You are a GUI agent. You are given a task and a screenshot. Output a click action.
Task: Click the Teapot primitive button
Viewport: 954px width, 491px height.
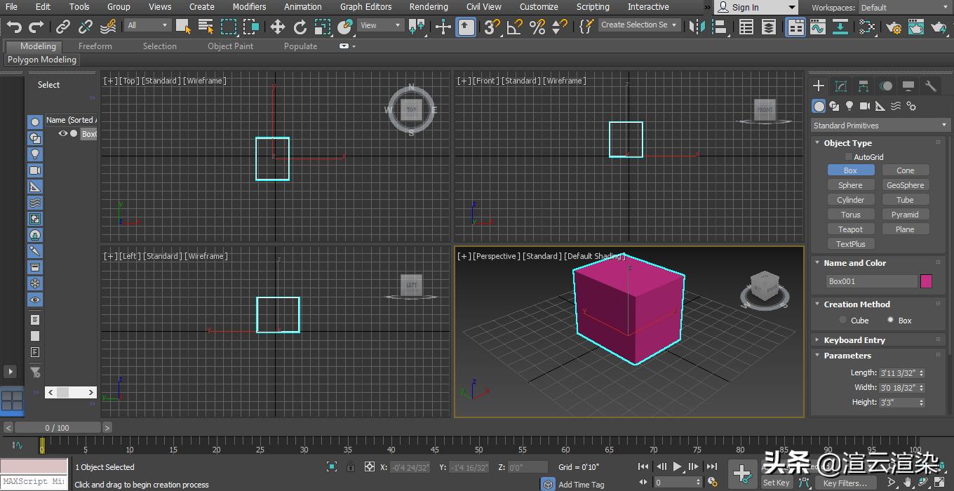(850, 229)
